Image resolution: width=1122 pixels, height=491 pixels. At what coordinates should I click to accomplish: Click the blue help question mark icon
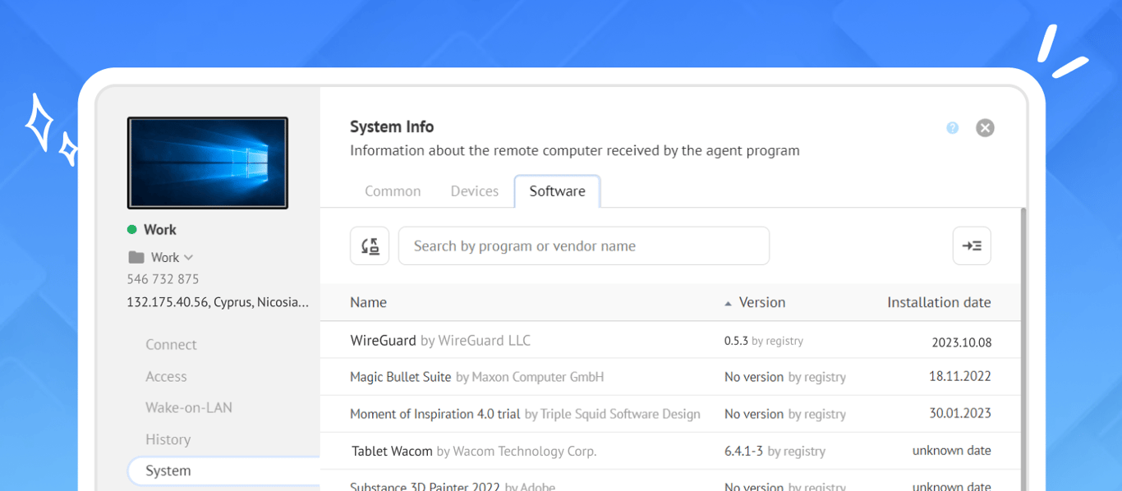[952, 128]
